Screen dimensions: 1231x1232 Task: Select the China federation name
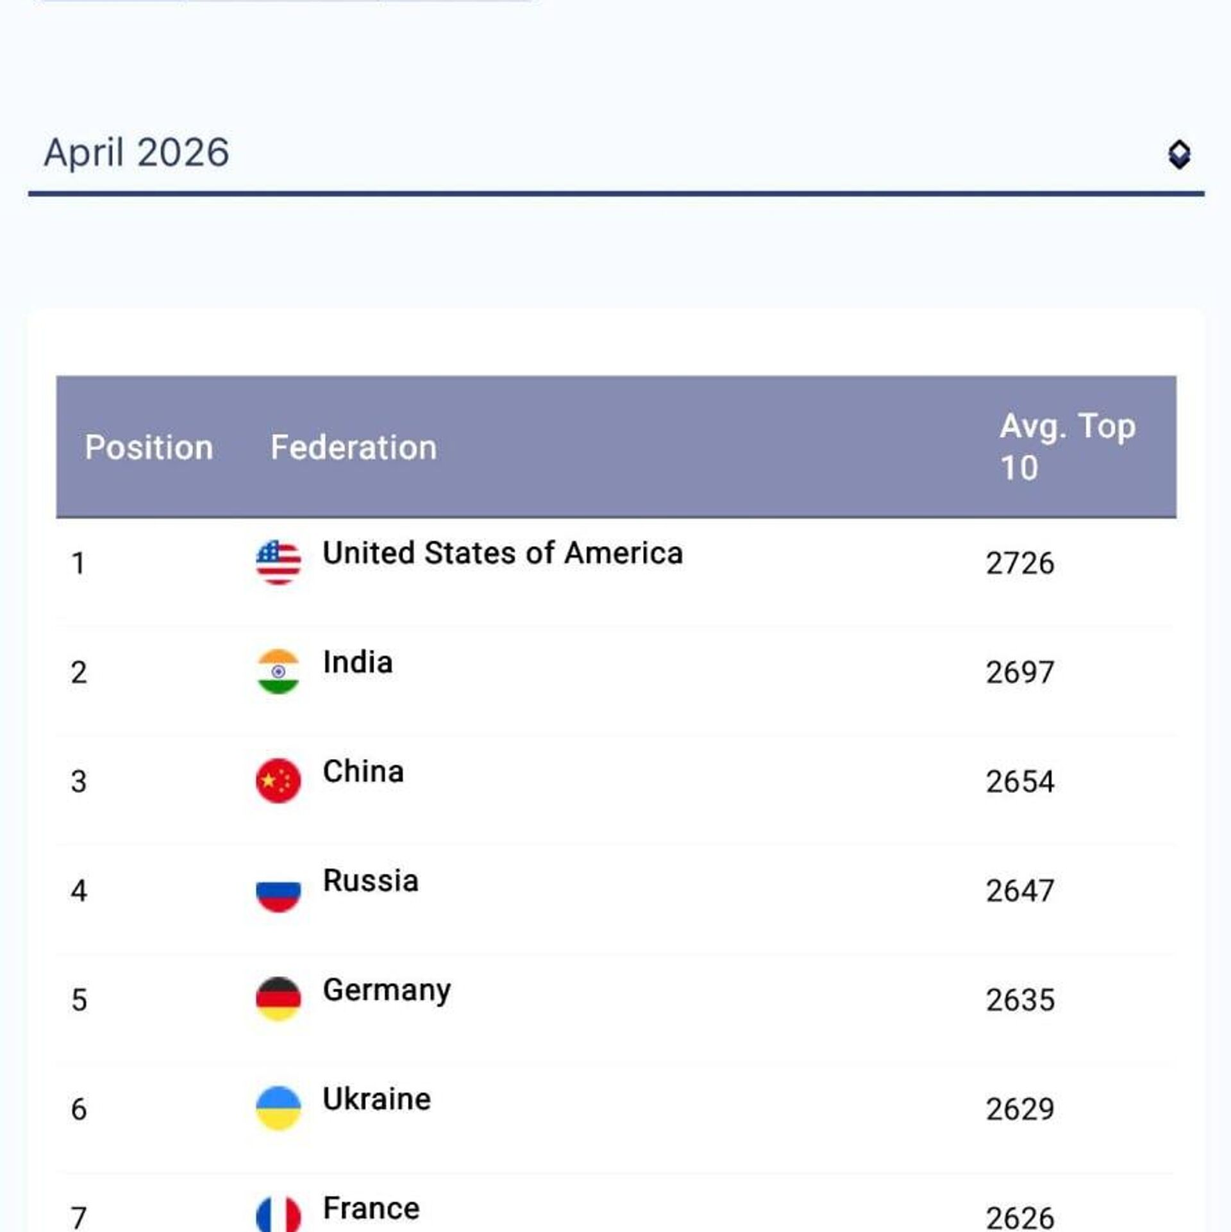tap(363, 771)
